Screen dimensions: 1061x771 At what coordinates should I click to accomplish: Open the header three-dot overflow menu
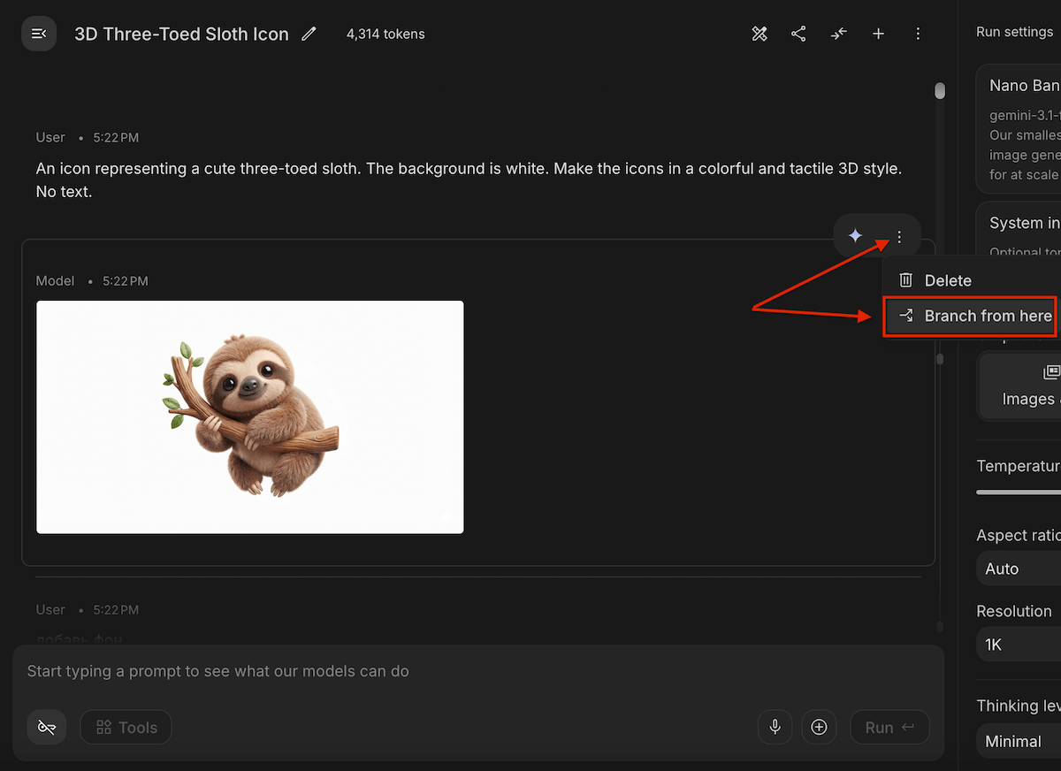tap(918, 34)
